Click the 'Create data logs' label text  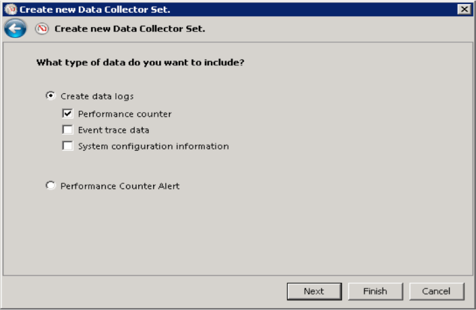(97, 96)
